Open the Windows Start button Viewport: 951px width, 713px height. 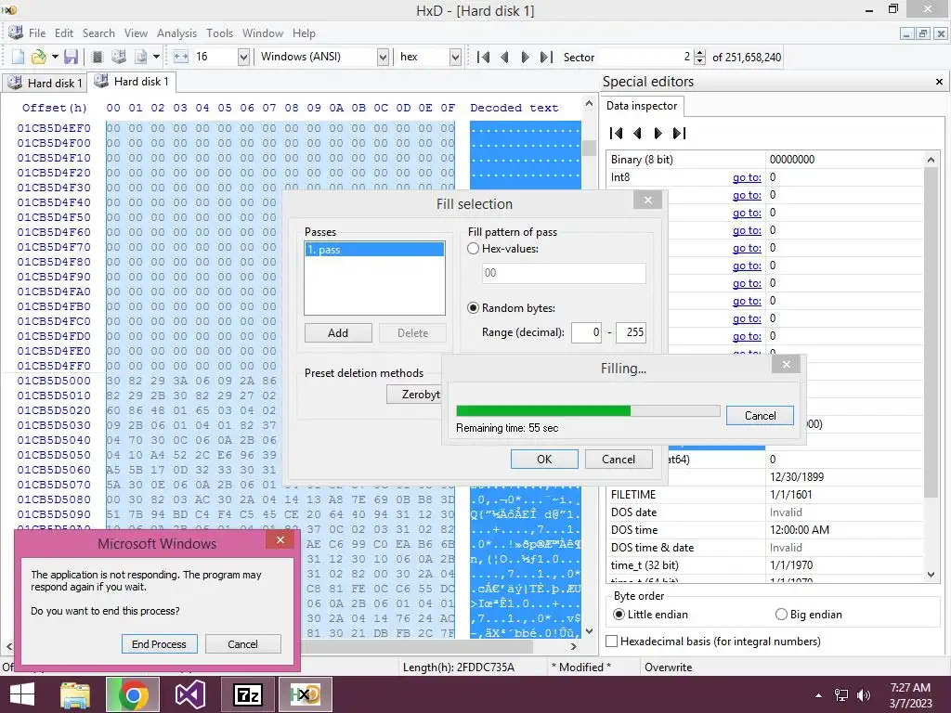tap(22, 694)
